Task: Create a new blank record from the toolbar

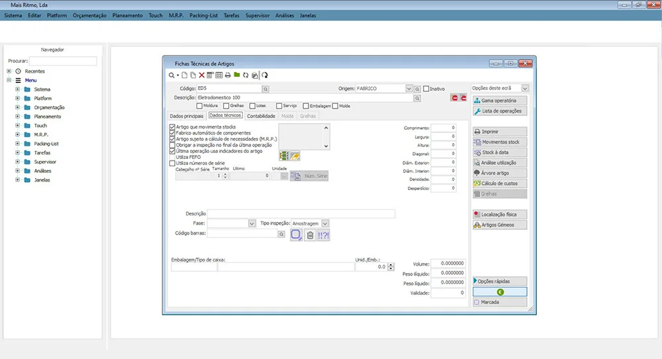Action: pyautogui.click(x=185, y=76)
